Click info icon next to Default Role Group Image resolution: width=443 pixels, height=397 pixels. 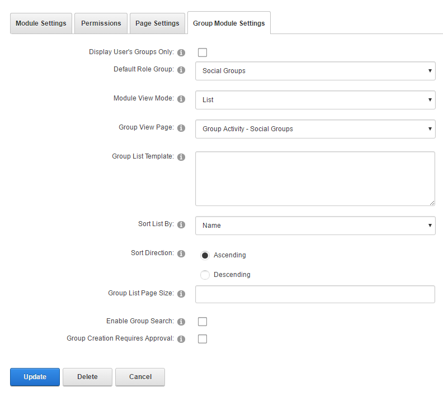click(181, 70)
